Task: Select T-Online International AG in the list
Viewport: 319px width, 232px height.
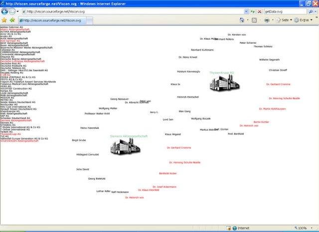Action: coord(15,129)
